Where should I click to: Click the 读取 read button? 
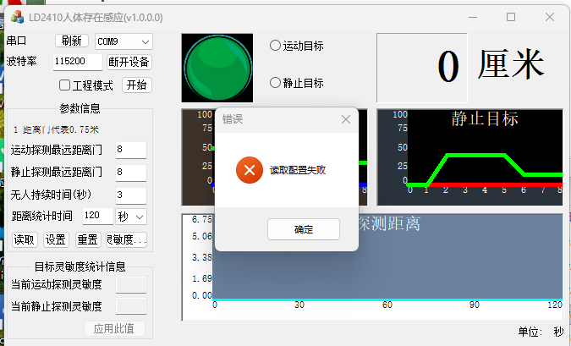[x=25, y=239]
